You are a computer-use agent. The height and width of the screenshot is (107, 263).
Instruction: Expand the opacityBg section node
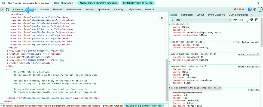click(x=8, y=54)
